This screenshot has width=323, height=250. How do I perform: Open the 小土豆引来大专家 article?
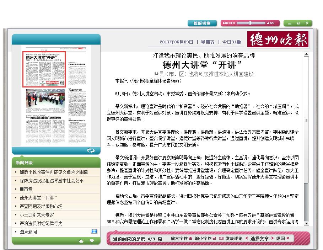point(37,215)
